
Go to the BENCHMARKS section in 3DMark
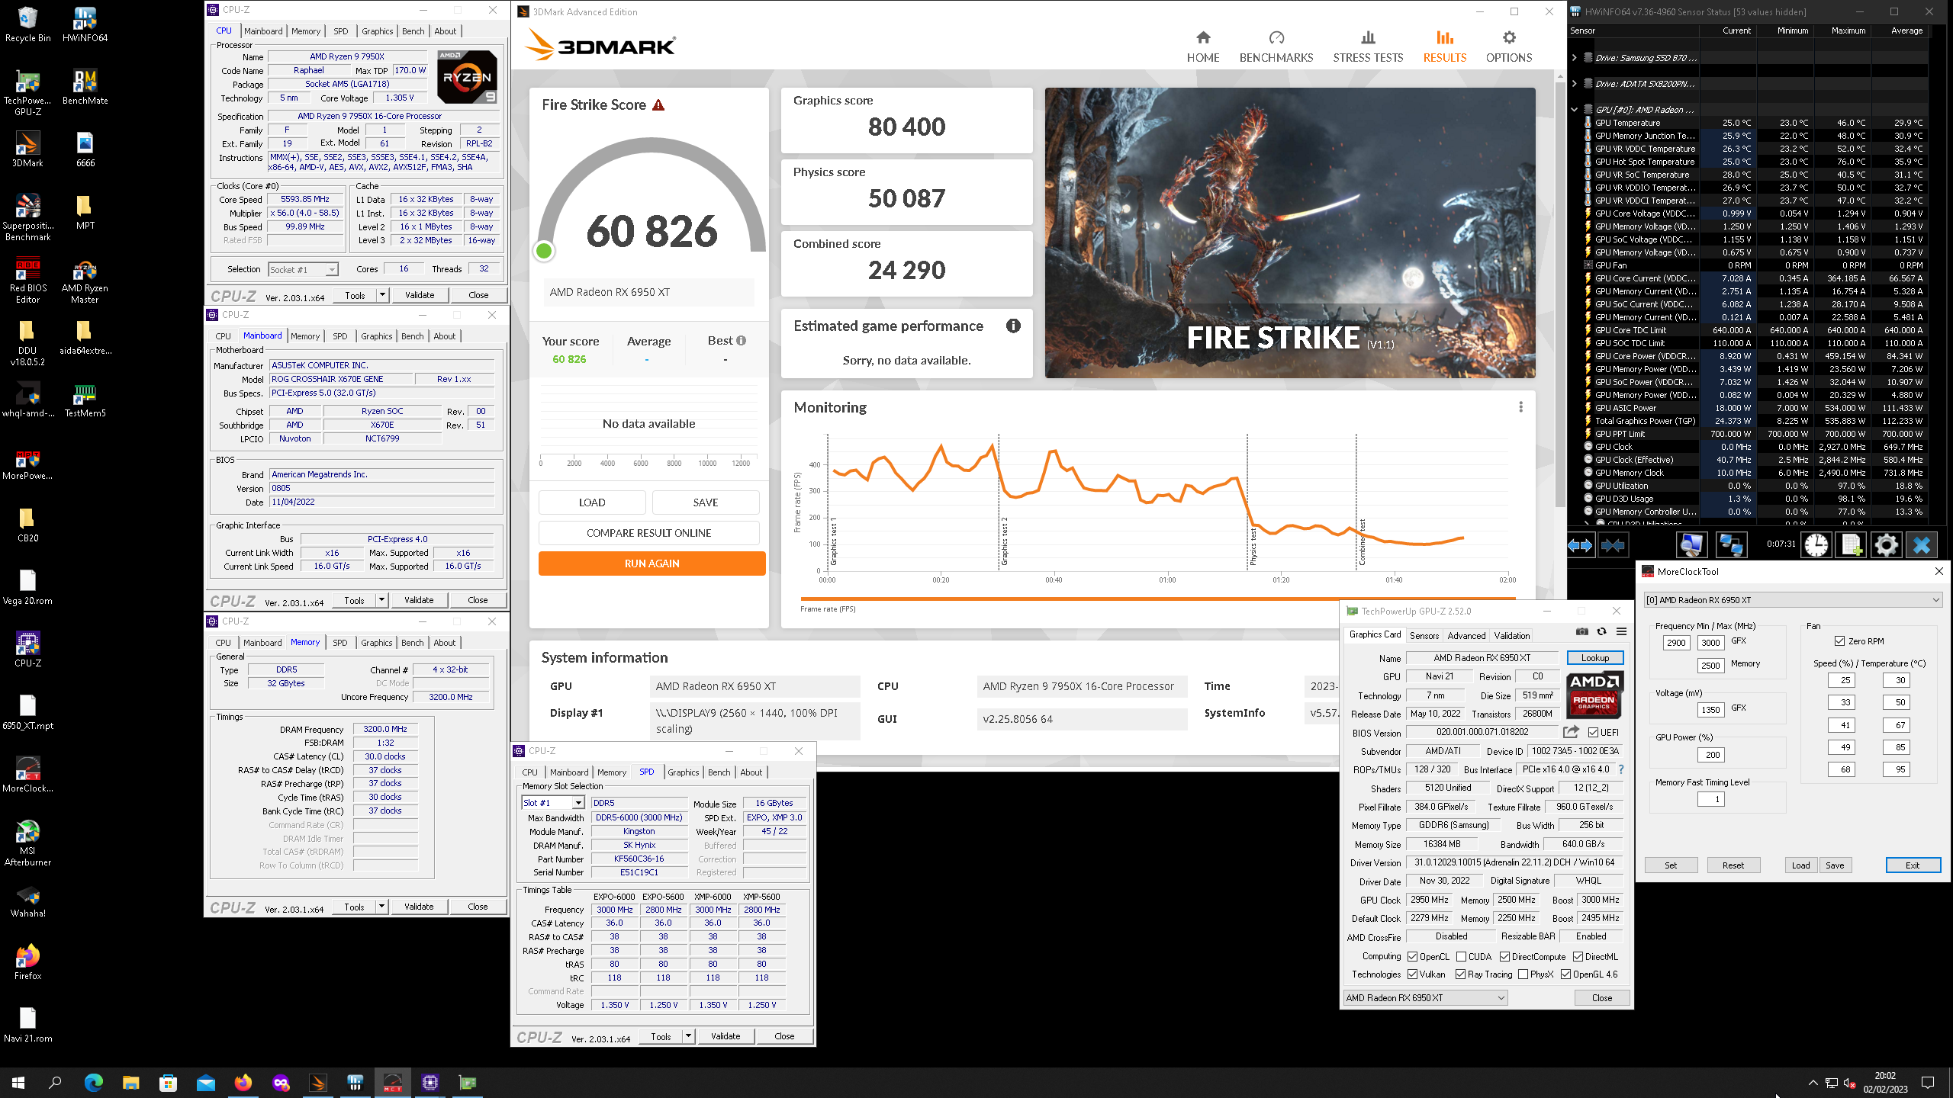tap(1276, 47)
